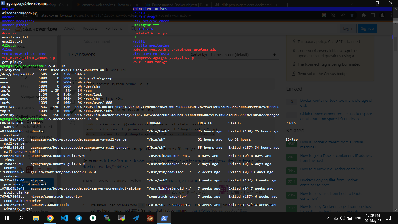The width and height of the screenshot is (398, 224).
Task: Open Telegram from the taskbar
Action: pos(78,218)
